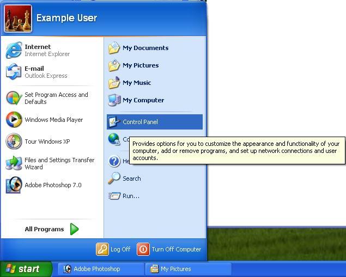Click the Search text entry

coord(131,178)
